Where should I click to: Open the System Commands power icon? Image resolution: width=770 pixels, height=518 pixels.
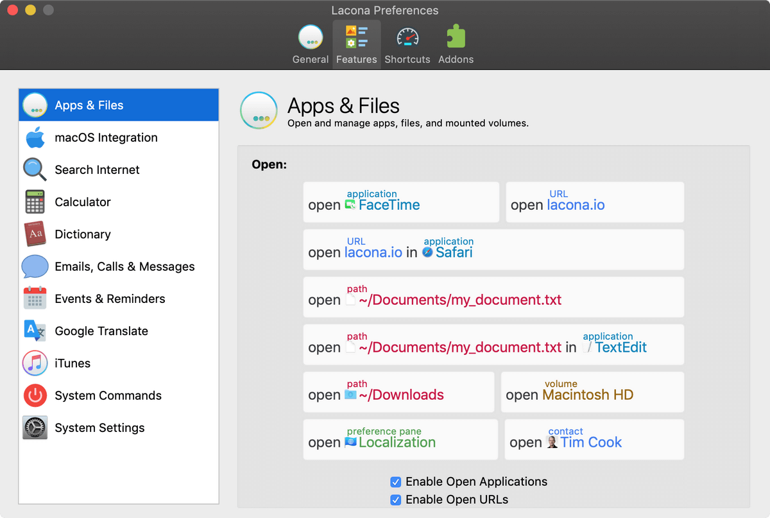tap(35, 395)
